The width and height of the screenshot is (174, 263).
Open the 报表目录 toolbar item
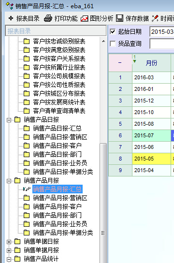coord(24,18)
